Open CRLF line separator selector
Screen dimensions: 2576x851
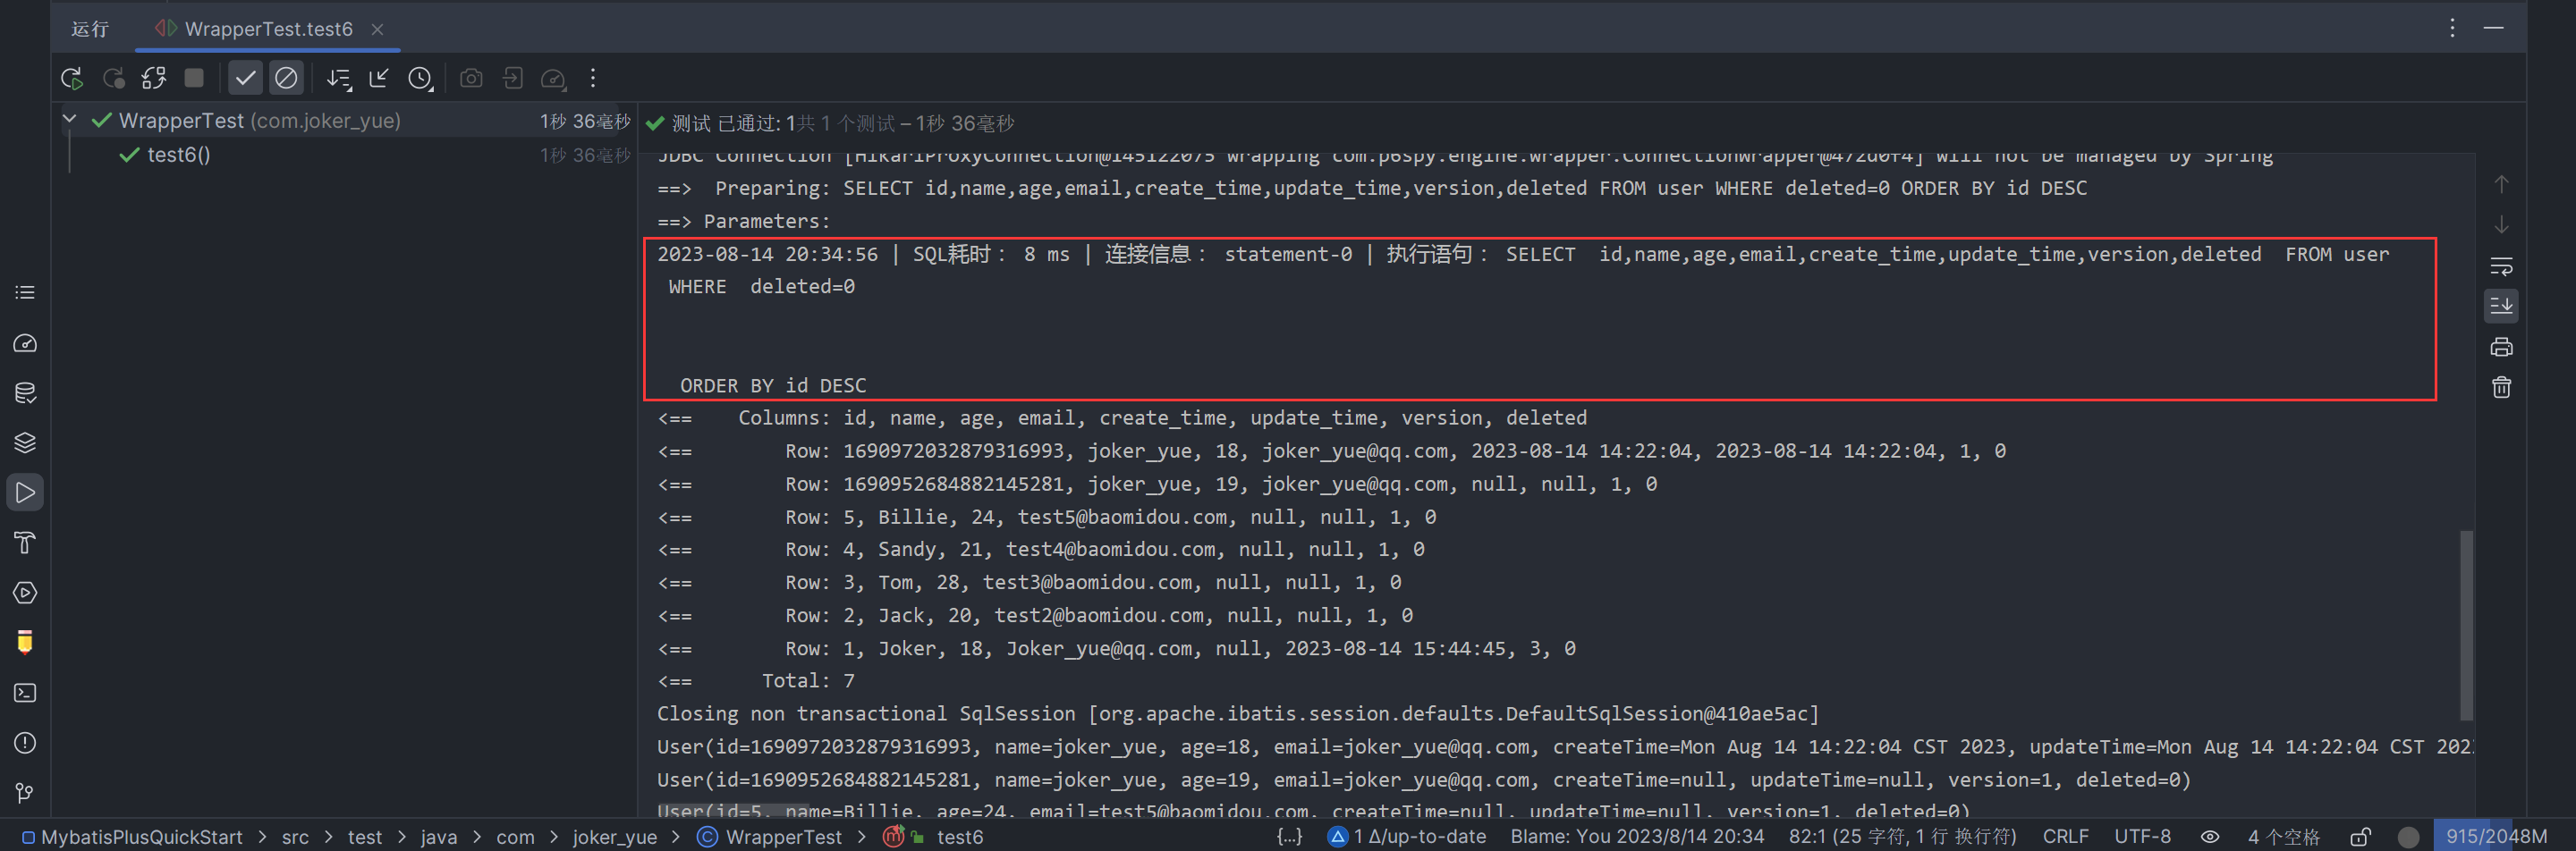tap(2065, 837)
